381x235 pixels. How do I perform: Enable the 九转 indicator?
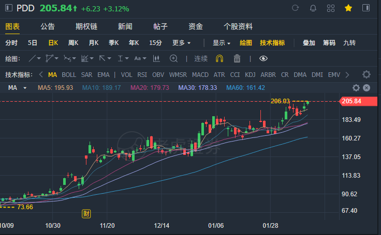349,43
